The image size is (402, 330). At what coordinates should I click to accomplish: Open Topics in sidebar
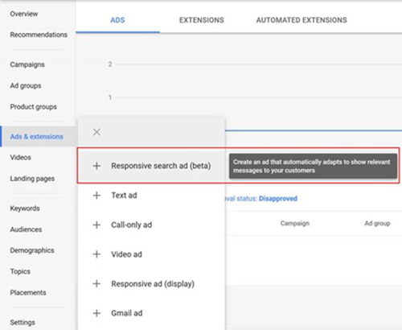20,271
